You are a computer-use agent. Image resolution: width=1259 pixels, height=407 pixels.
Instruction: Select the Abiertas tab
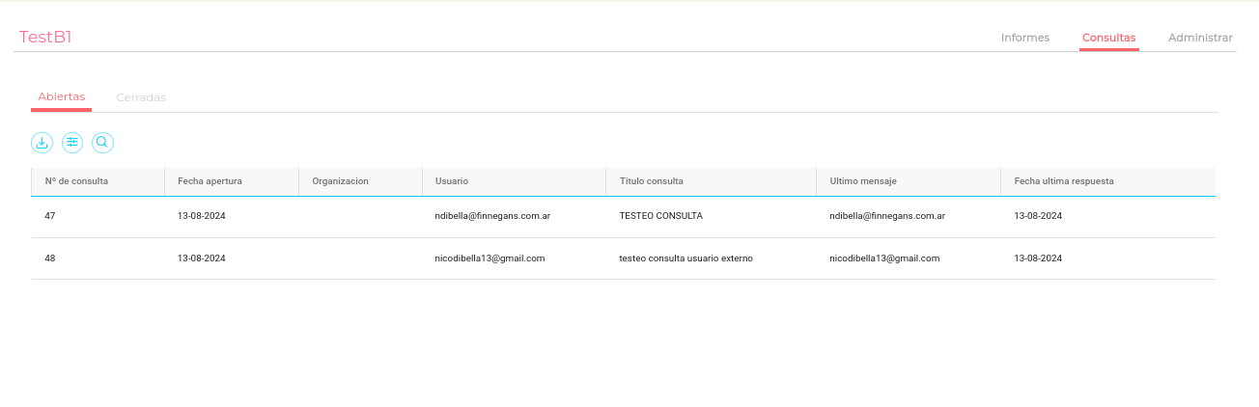[x=62, y=96]
